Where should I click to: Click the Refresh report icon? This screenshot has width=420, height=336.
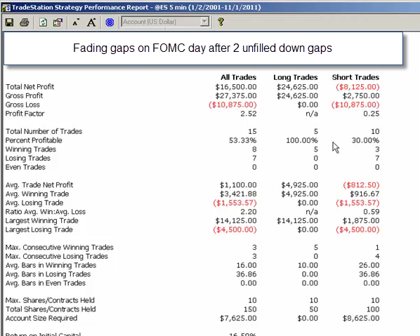coord(43,22)
